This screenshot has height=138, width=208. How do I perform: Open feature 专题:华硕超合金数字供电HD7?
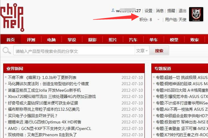[x=182, y=116]
